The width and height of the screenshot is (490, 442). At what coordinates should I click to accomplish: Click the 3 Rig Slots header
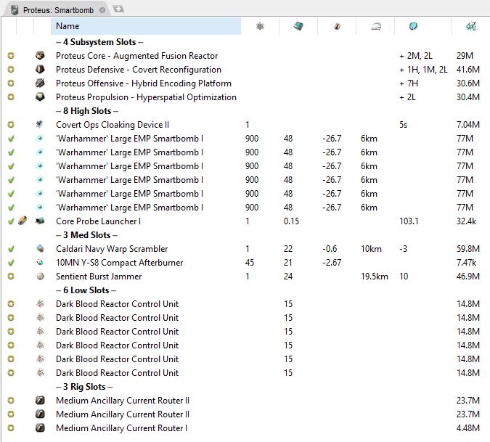click(x=84, y=387)
